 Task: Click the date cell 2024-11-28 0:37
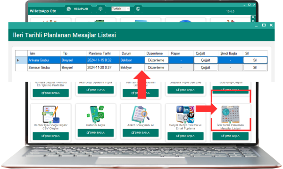point(103,68)
